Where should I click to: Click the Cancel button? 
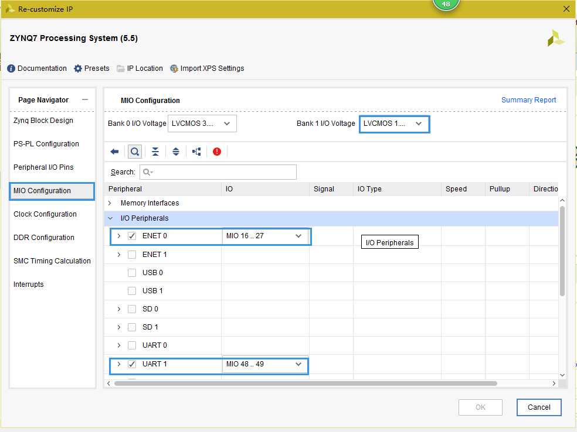click(539, 407)
